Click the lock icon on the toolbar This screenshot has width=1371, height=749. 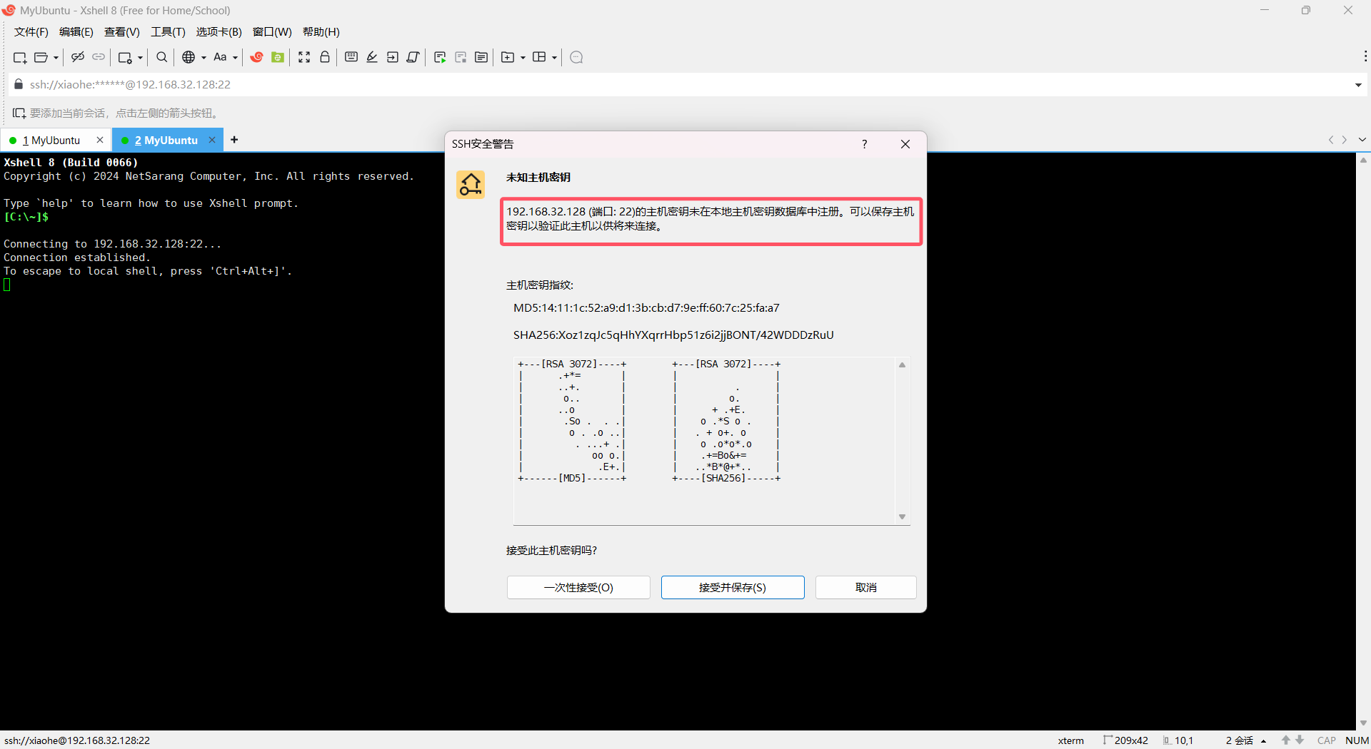point(325,57)
